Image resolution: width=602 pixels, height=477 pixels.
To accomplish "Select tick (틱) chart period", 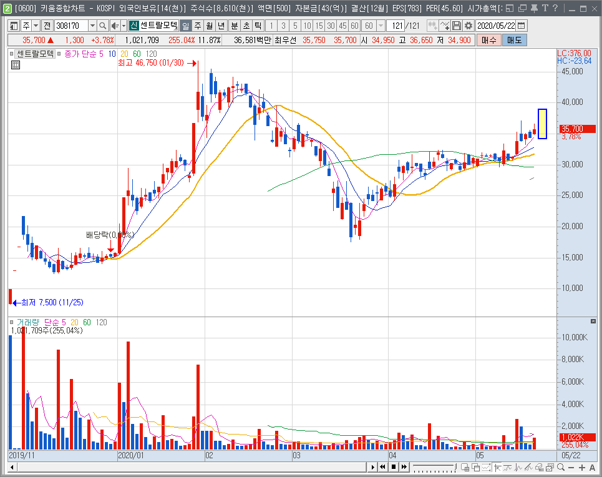I will point(258,26).
